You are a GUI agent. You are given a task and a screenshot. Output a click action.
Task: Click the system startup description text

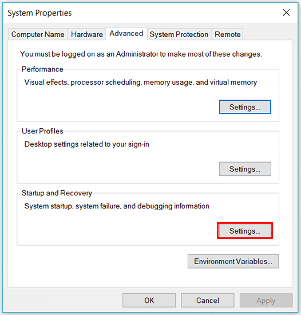(x=117, y=206)
